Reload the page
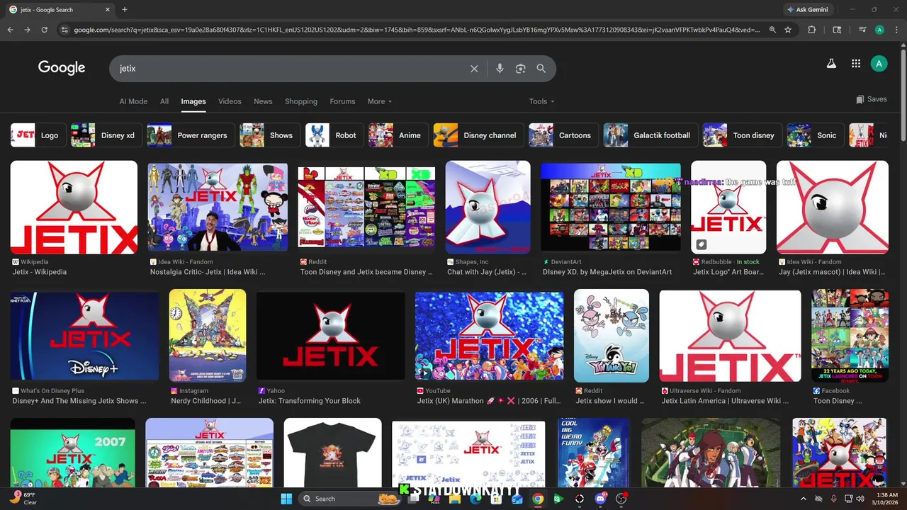 pos(44,30)
